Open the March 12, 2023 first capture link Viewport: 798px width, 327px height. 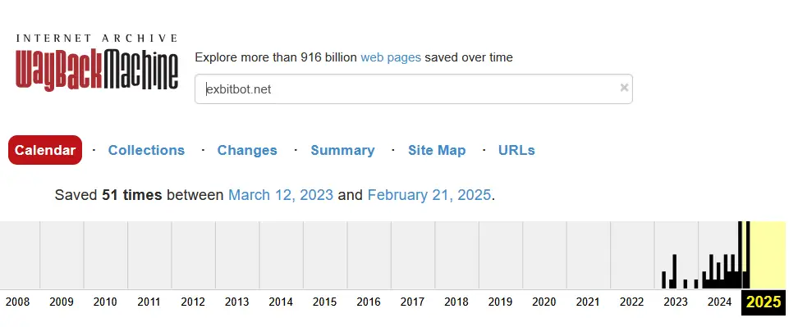click(281, 195)
